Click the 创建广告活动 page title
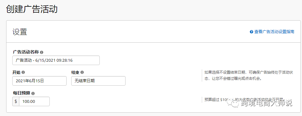302x116 pixels. pos(32,9)
